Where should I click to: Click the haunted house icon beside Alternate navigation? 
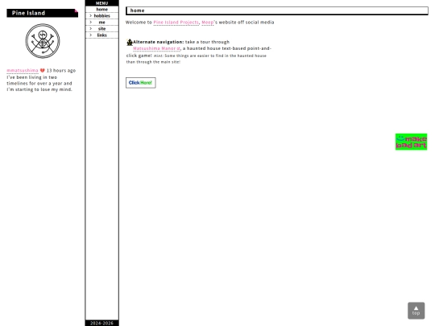[130, 43]
